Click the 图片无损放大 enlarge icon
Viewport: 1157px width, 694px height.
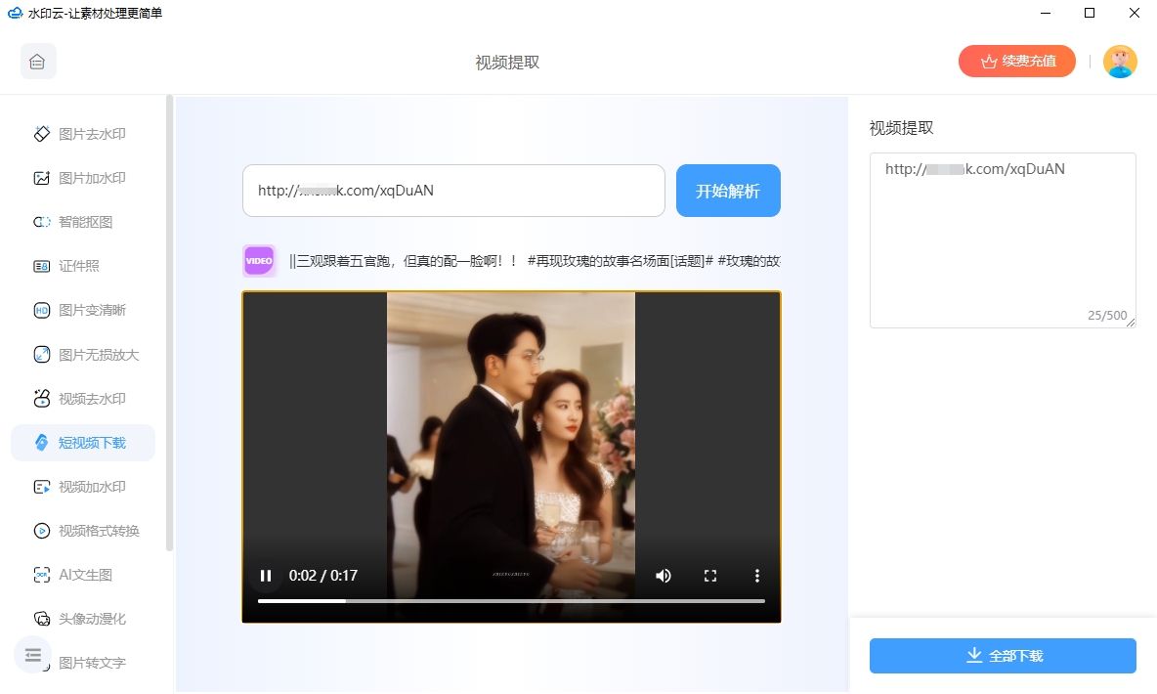(42, 355)
